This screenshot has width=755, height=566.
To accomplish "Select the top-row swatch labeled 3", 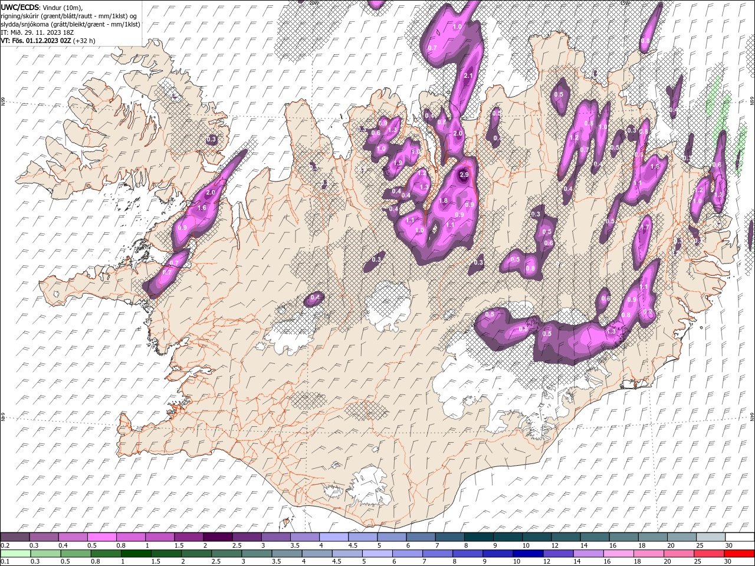I will coord(275,537).
